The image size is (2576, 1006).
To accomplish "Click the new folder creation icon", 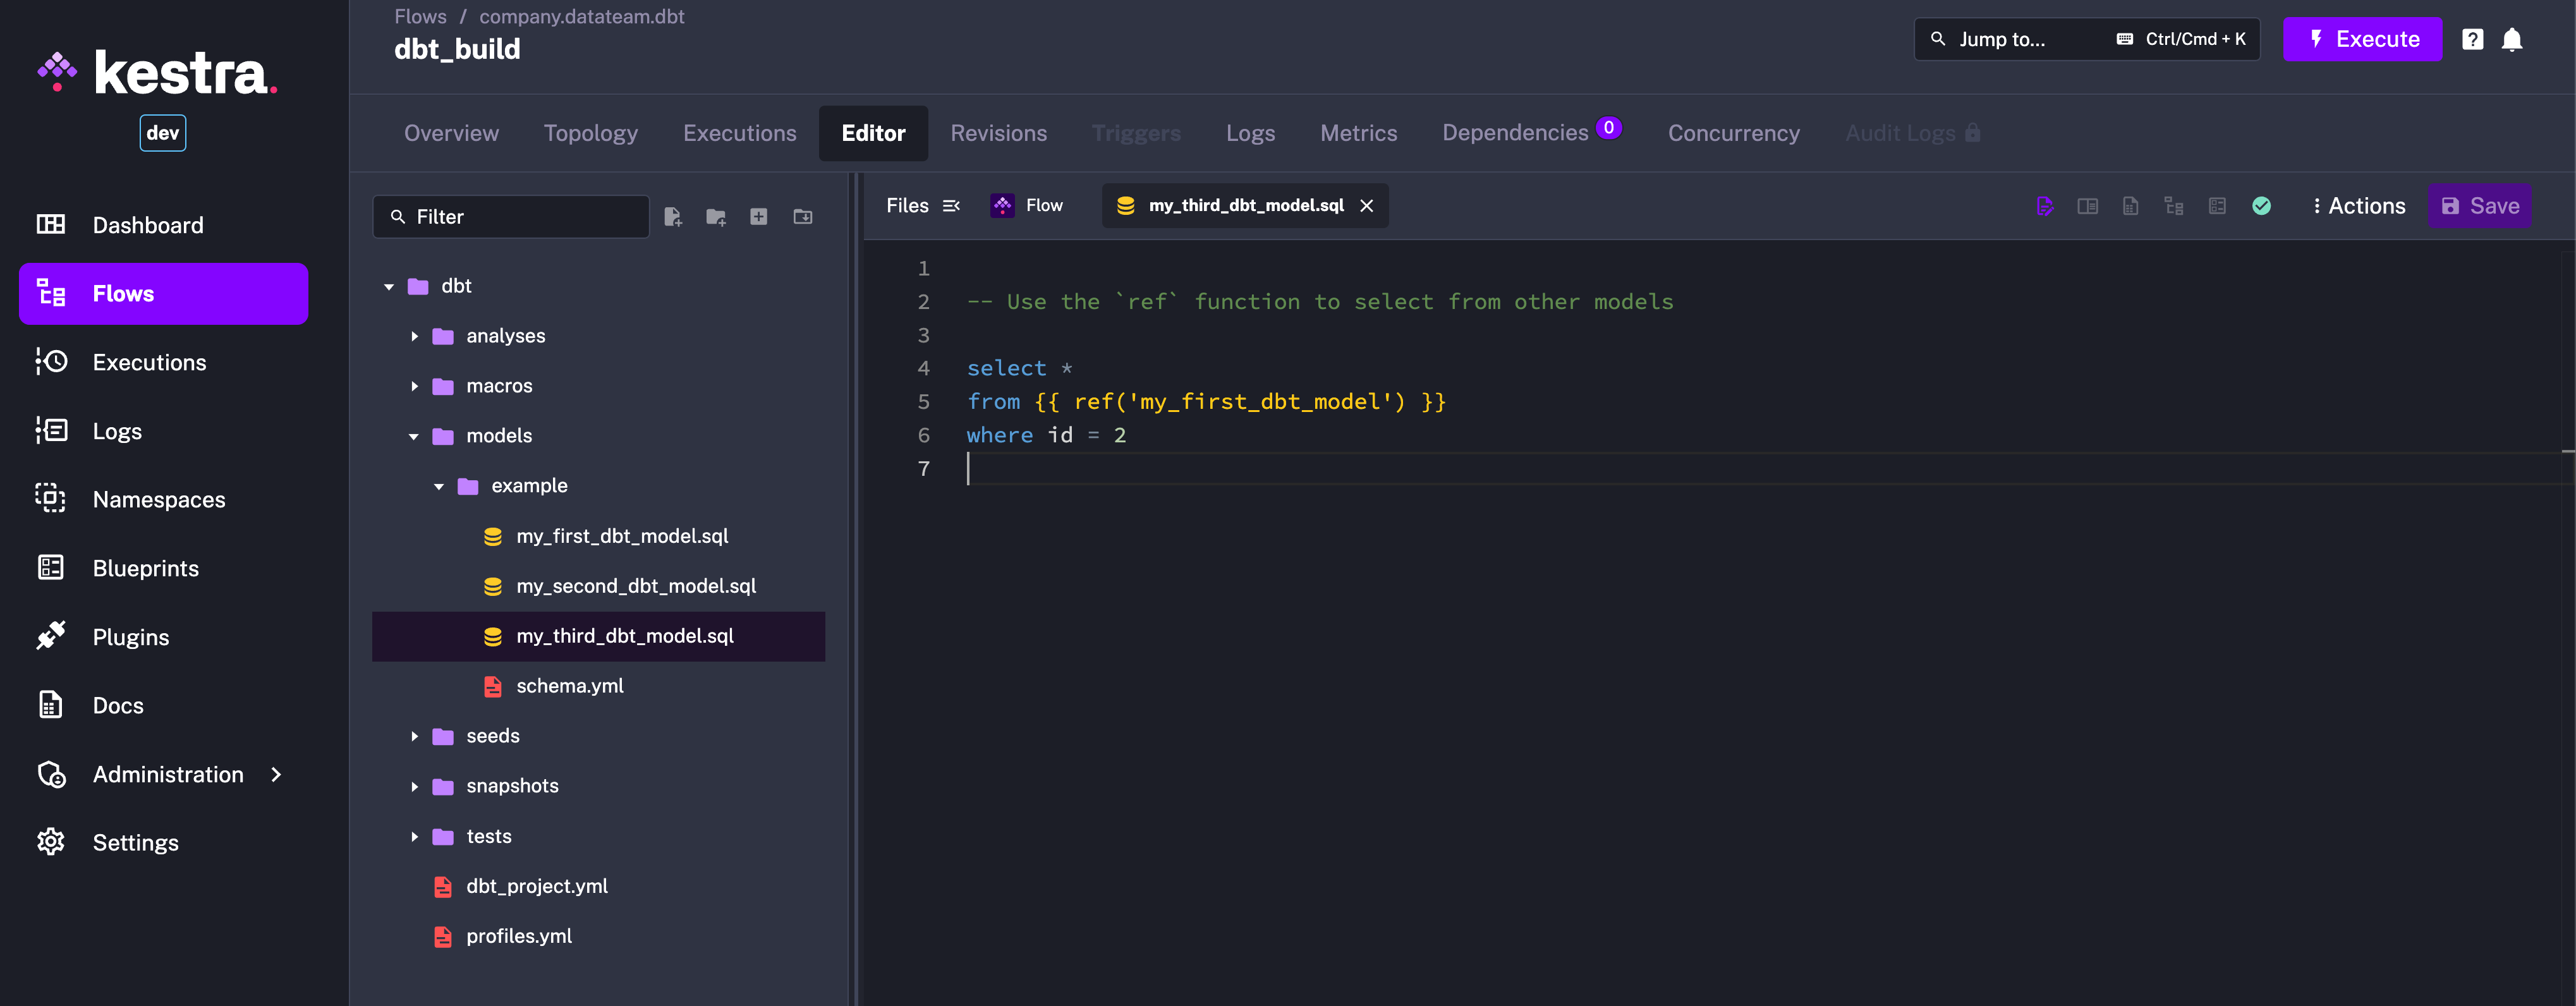I will (716, 215).
